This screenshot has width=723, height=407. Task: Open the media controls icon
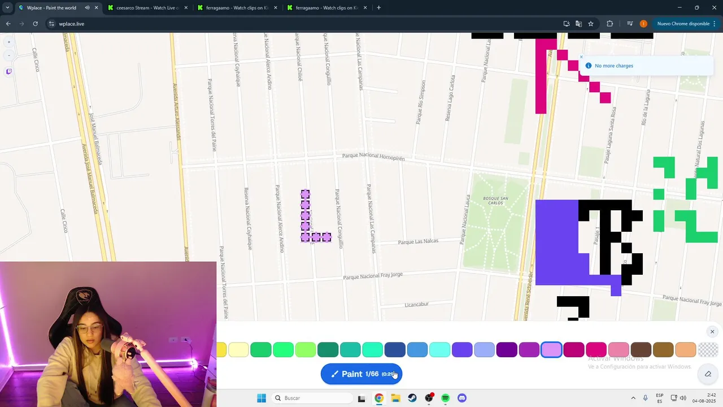click(x=630, y=24)
